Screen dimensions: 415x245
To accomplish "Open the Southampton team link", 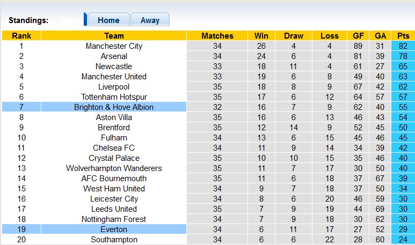I will pyautogui.click(x=114, y=240).
